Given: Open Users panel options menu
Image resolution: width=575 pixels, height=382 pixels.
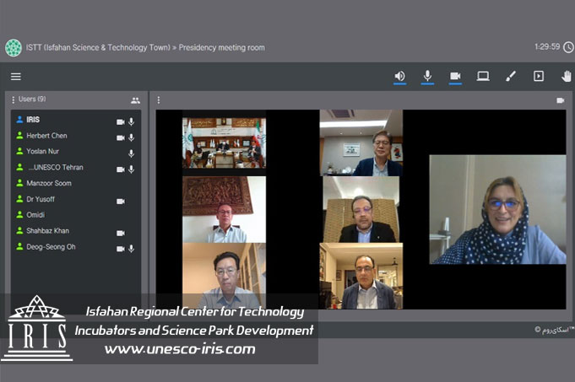Looking at the screenshot, I should [14, 100].
